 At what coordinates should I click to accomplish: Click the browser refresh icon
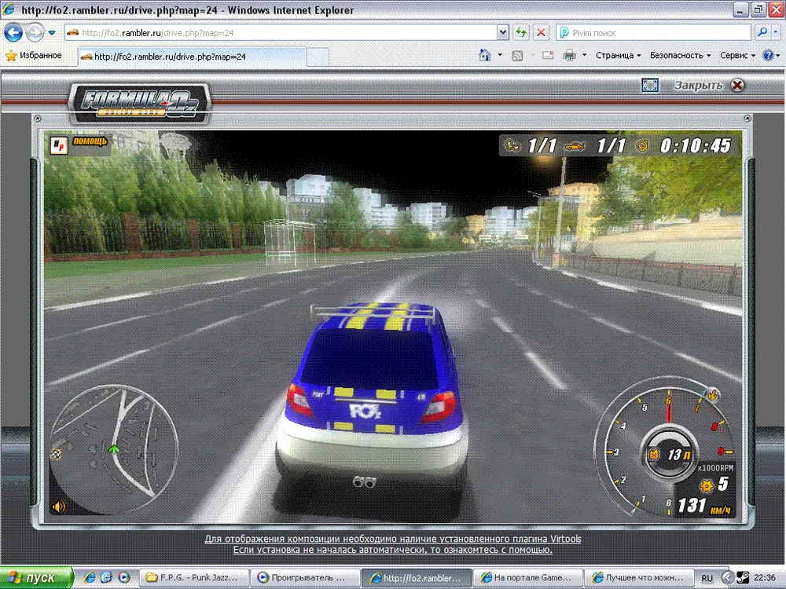coord(520,33)
